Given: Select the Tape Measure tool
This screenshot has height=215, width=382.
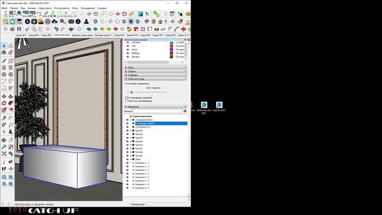Looking at the screenshot, I should point(4,118).
